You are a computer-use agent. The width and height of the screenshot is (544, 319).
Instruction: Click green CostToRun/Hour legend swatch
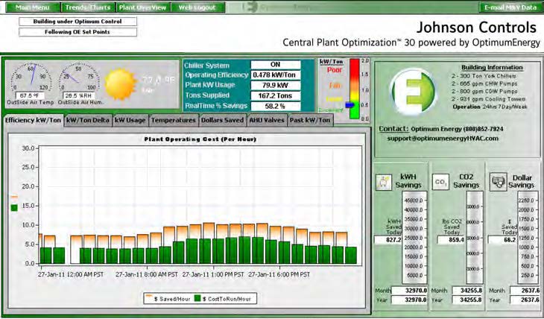click(197, 299)
